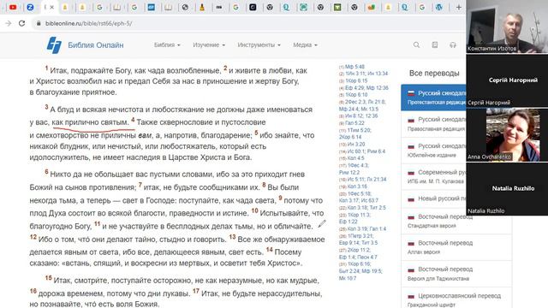
Task: Expand the Медиа dropdown menu
Action: coord(305,44)
